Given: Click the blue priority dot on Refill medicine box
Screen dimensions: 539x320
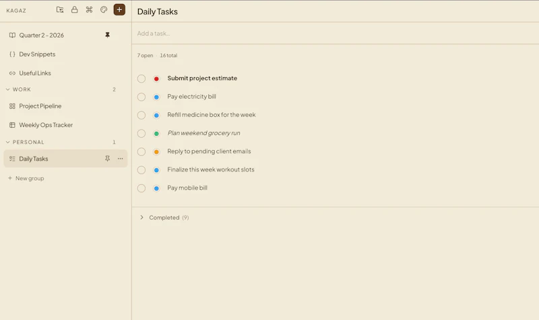Looking at the screenshot, I should (x=156, y=115).
